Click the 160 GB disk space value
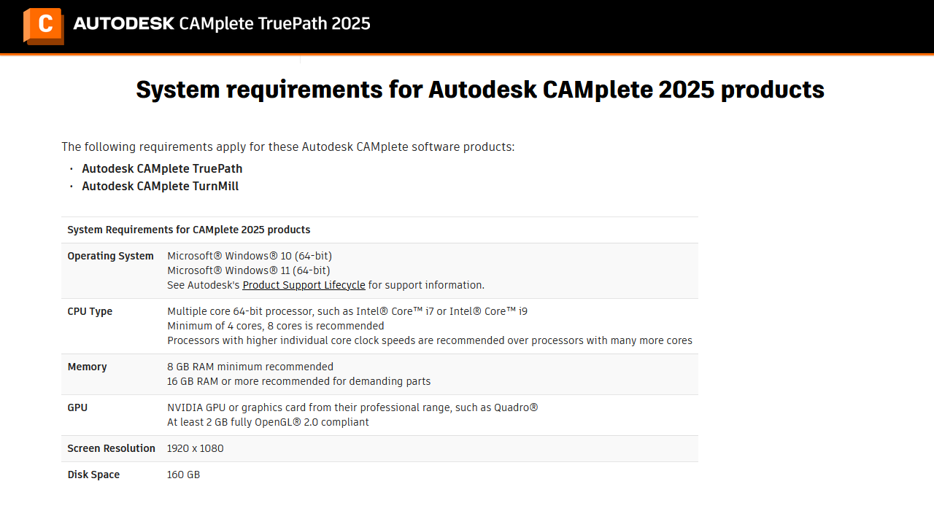This screenshot has height=527, width=934. tap(183, 475)
